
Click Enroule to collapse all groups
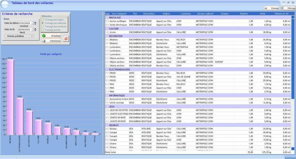click(271, 8)
